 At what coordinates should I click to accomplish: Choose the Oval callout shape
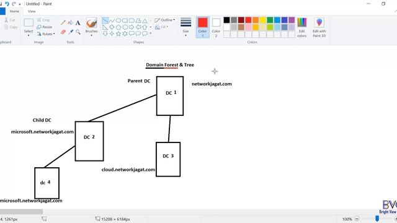138,33
